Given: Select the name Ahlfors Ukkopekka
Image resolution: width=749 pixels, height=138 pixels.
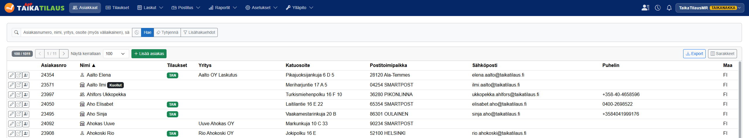Looking at the screenshot, I should tap(106, 94).
